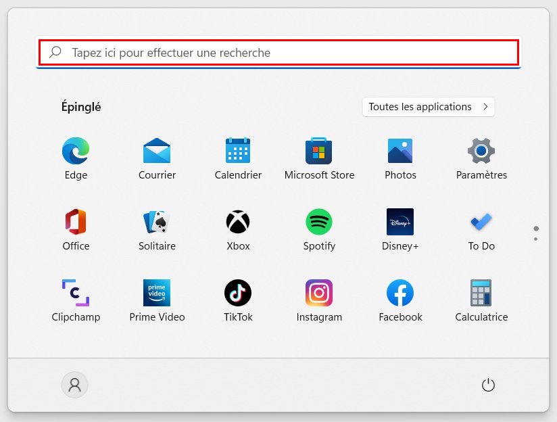Open Instagram
Image resolution: width=557 pixels, height=422 pixels.
(319, 301)
